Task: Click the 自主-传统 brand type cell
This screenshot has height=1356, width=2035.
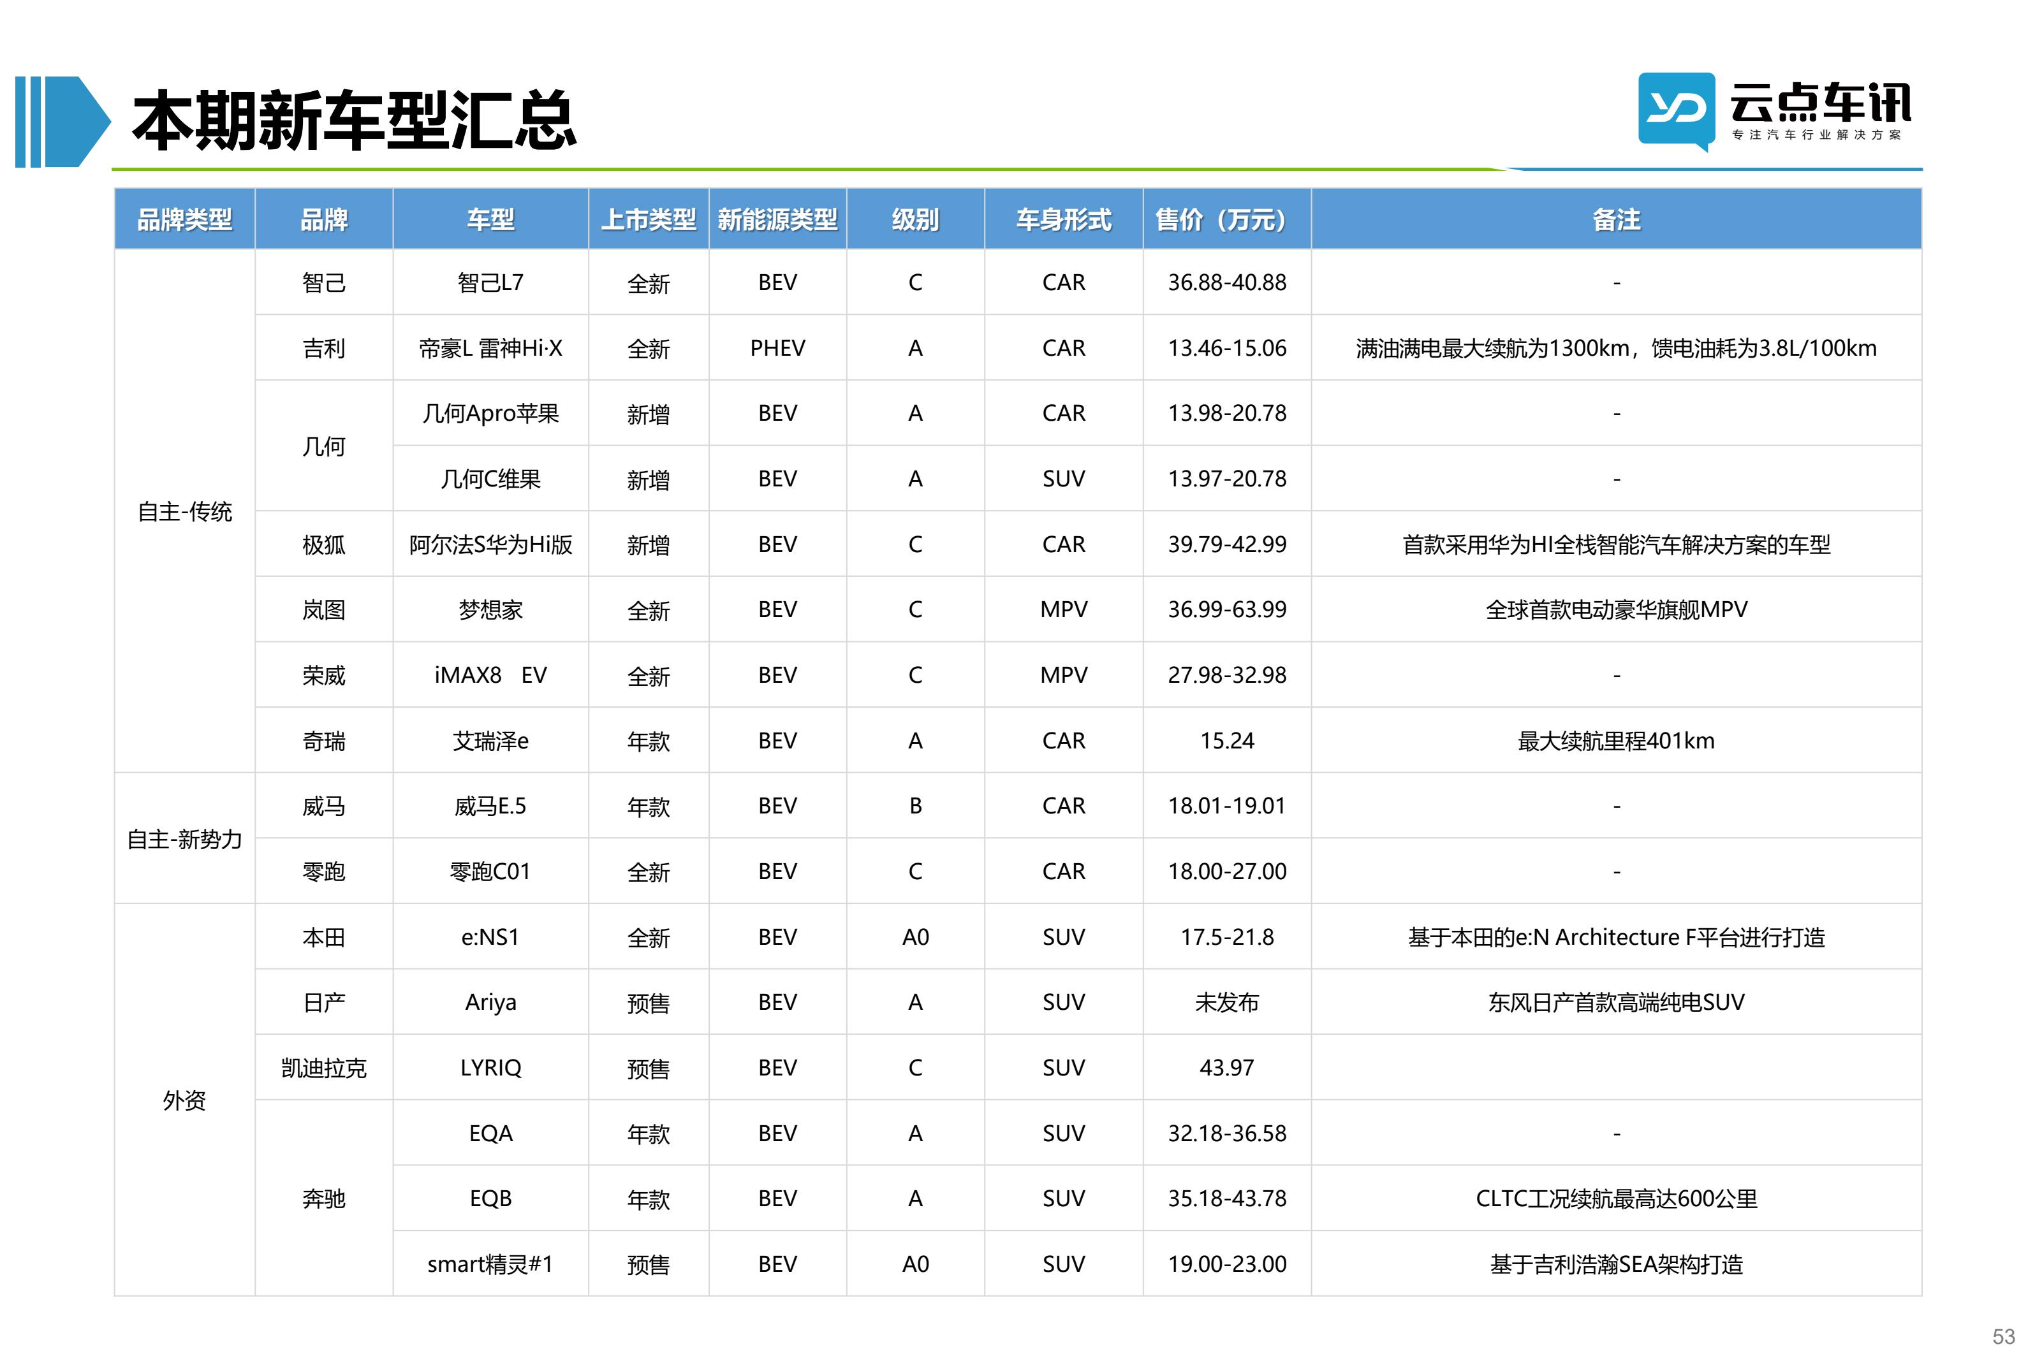Action: click(184, 512)
